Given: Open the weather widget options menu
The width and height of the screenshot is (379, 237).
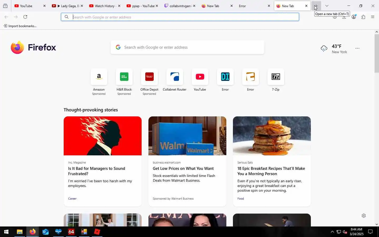Looking at the screenshot, I should pos(357,48).
